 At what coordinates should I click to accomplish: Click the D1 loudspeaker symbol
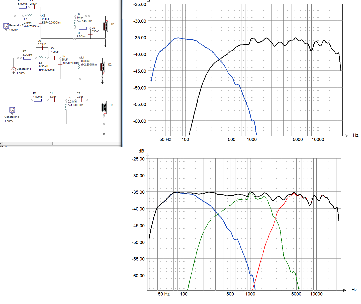pos(106,26)
